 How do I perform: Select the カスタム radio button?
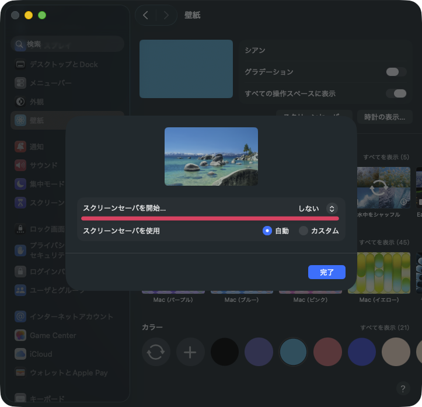(304, 231)
